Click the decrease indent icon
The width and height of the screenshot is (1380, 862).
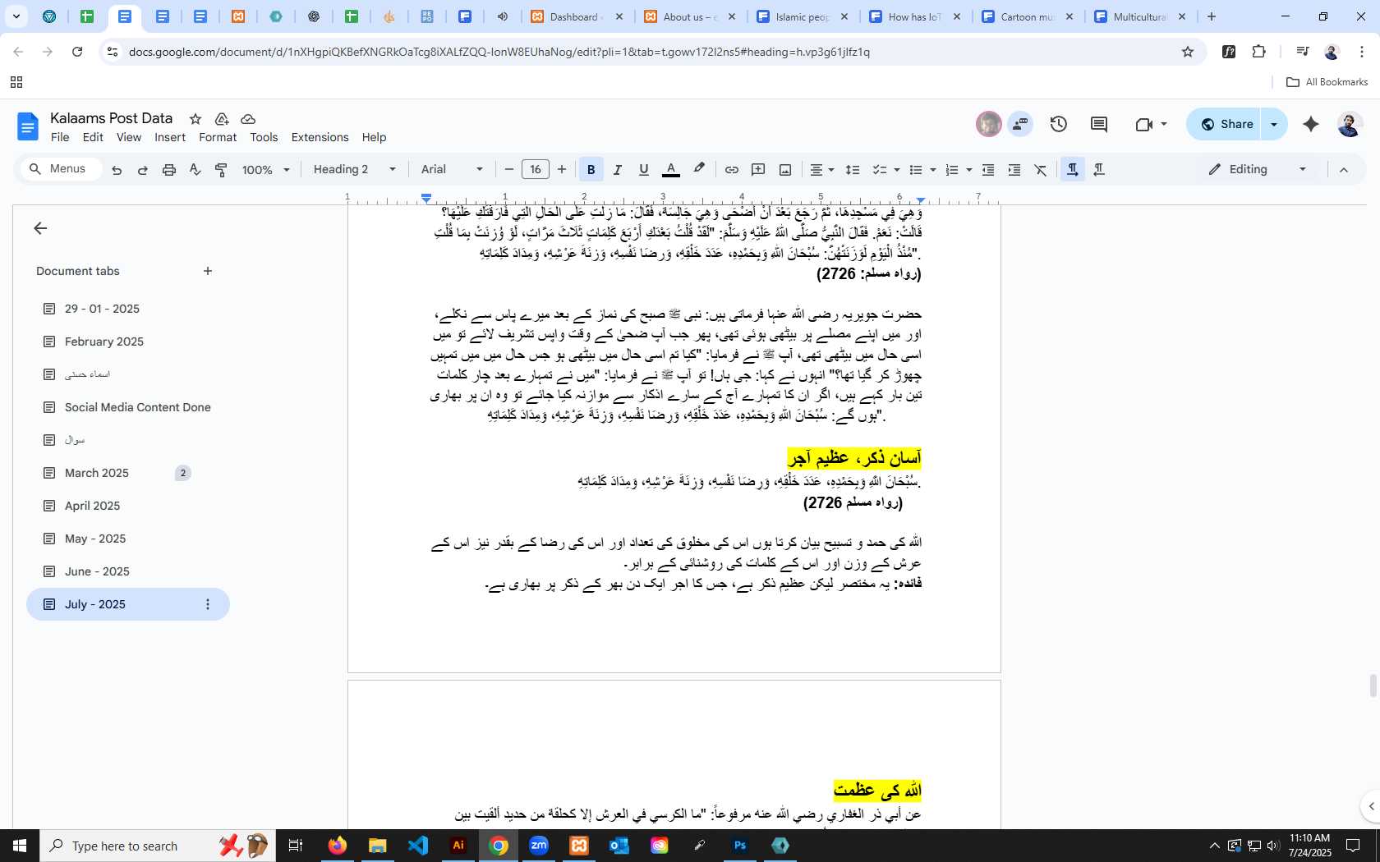click(988, 170)
